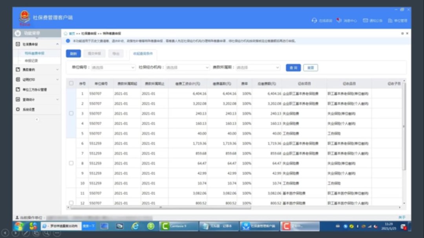Viewport: 424px width, 238px height.
Task: Open the 社保经办机构 dropdown
Action: click(188, 67)
